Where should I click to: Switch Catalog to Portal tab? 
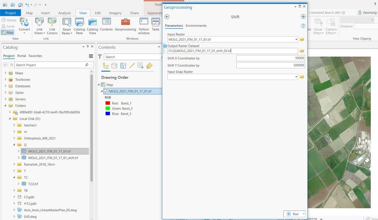[22, 56]
